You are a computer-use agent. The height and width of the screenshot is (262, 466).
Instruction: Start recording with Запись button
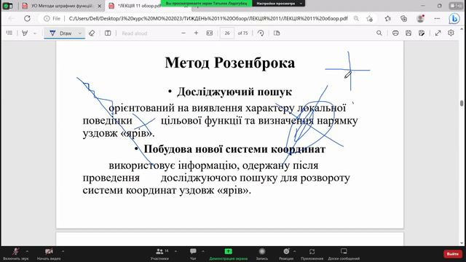[262, 254]
